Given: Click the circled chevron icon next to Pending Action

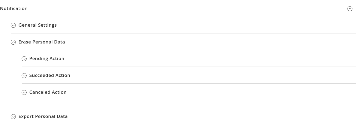Looking at the screenshot, I should pos(24,59).
